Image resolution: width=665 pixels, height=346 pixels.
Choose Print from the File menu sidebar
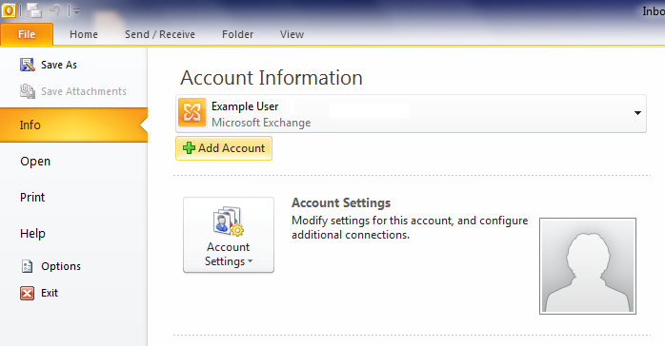32,197
